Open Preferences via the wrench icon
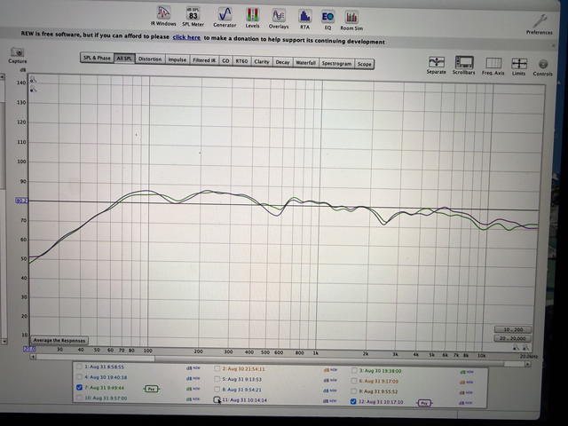 coord(540,25)
